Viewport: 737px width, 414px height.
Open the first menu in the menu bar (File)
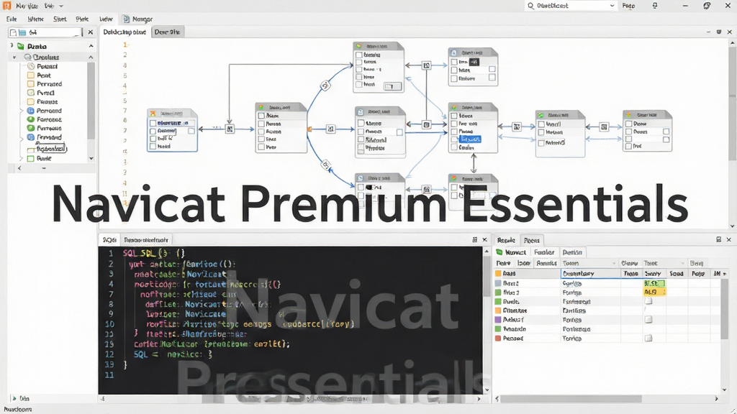pos(12,19)
